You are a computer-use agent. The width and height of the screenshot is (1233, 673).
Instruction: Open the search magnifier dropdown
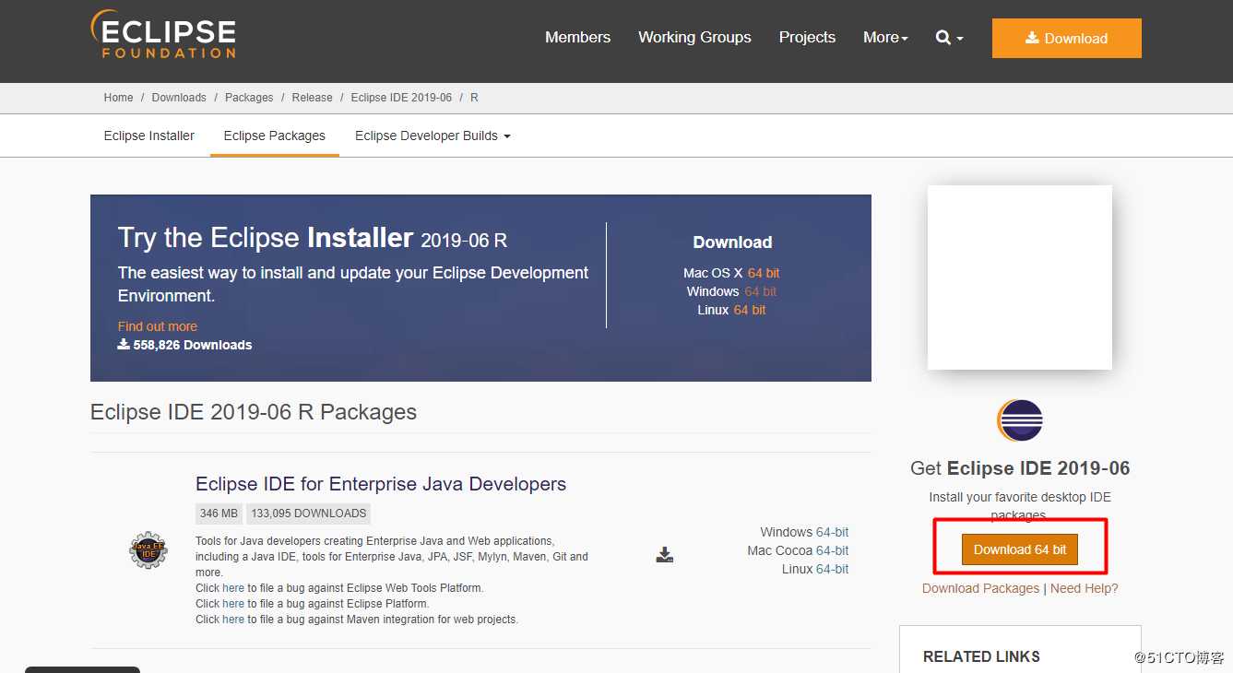pos(949,38)
